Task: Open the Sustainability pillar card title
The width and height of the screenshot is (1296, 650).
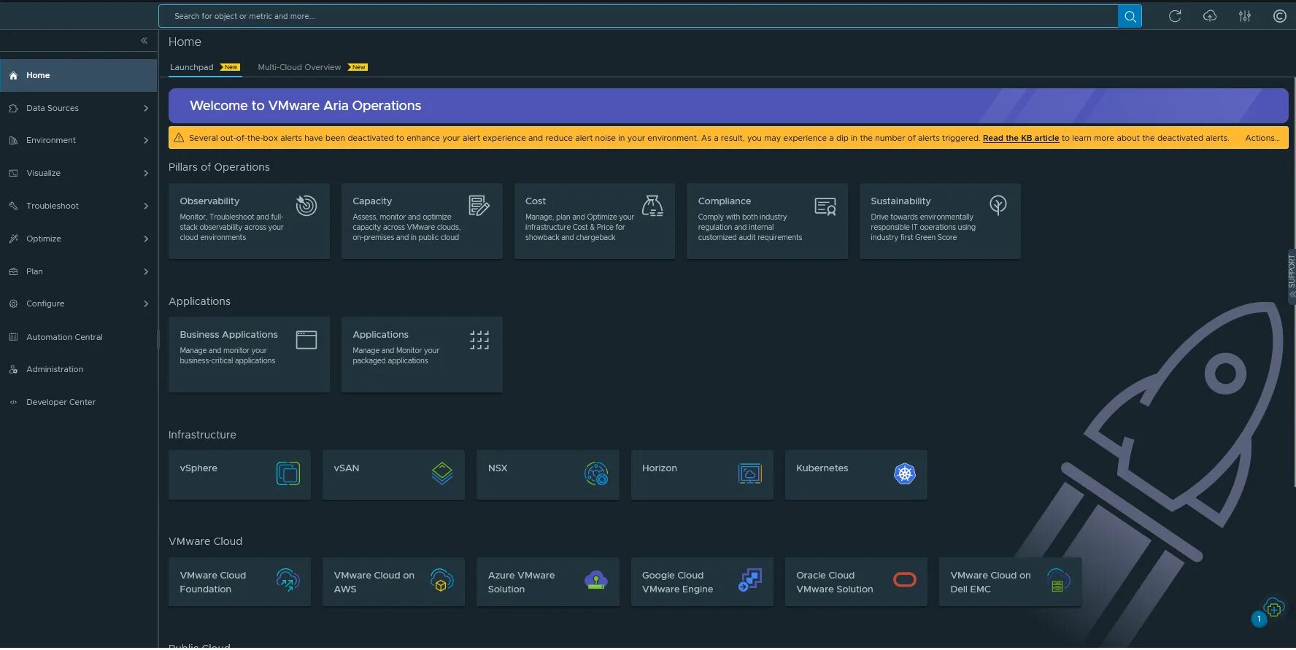Action: (x=900, y=201)
